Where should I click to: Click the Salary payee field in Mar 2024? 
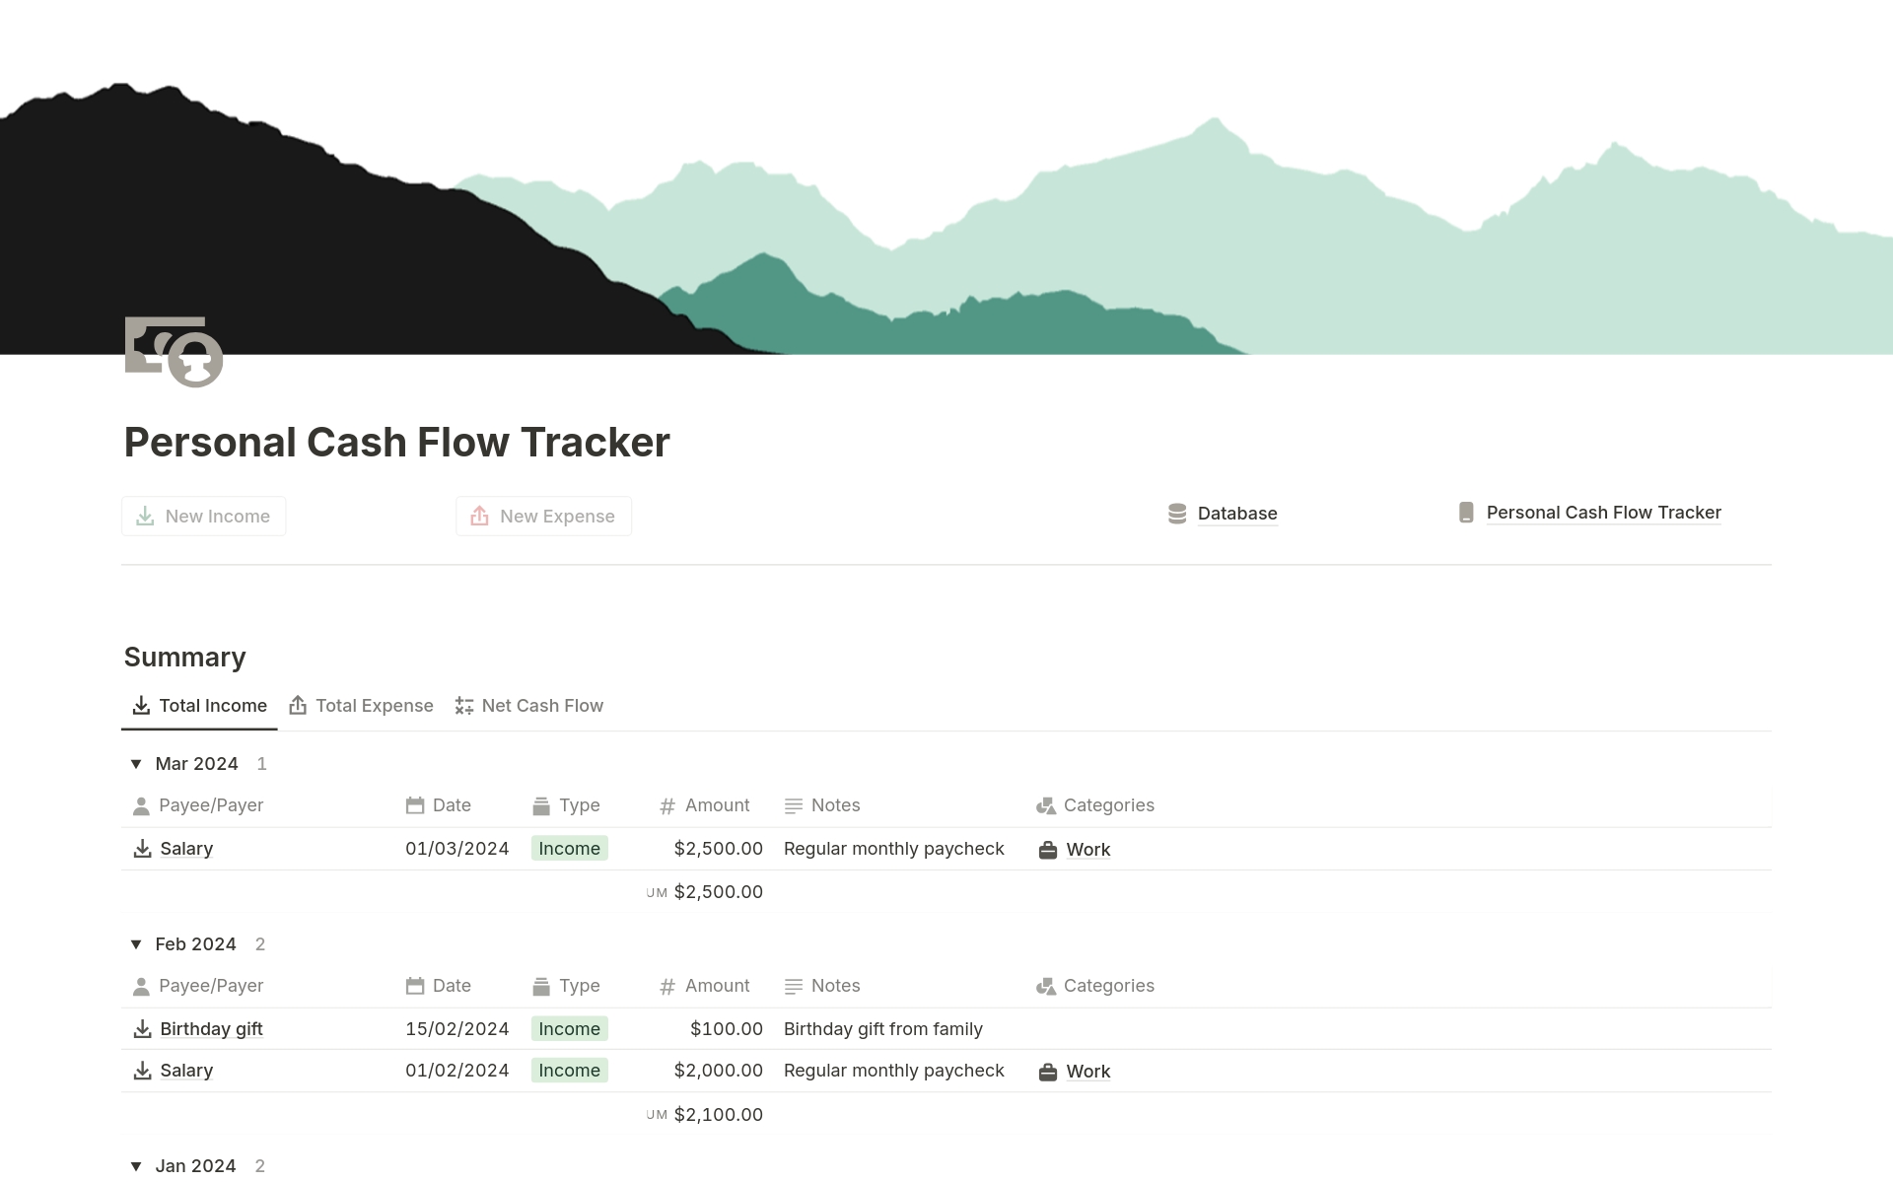pos(186,847)
